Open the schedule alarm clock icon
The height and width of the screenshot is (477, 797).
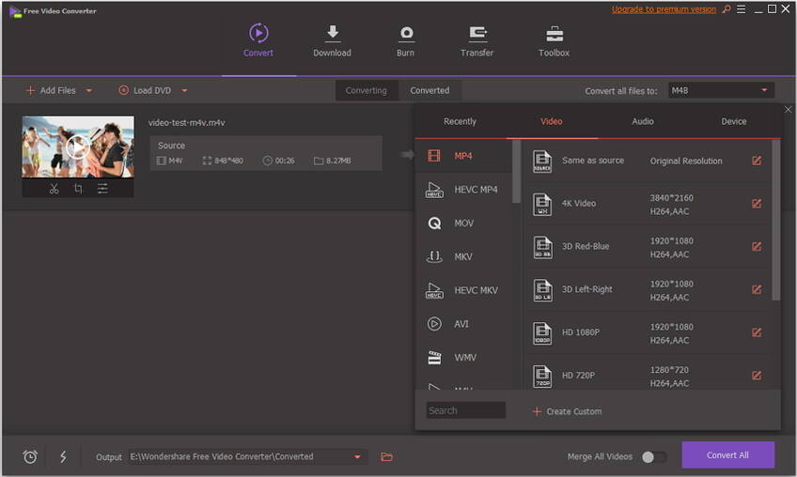click(30, 456)
